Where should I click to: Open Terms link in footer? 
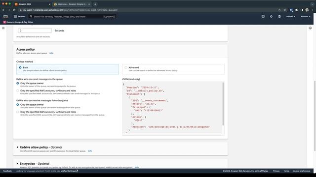286,171
